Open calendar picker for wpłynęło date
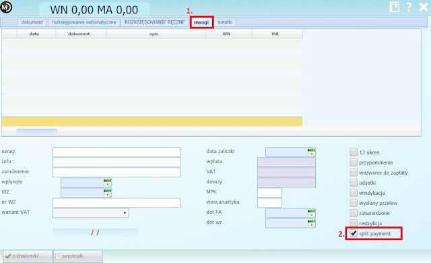The image size is (431, 263). click(108, 183)
